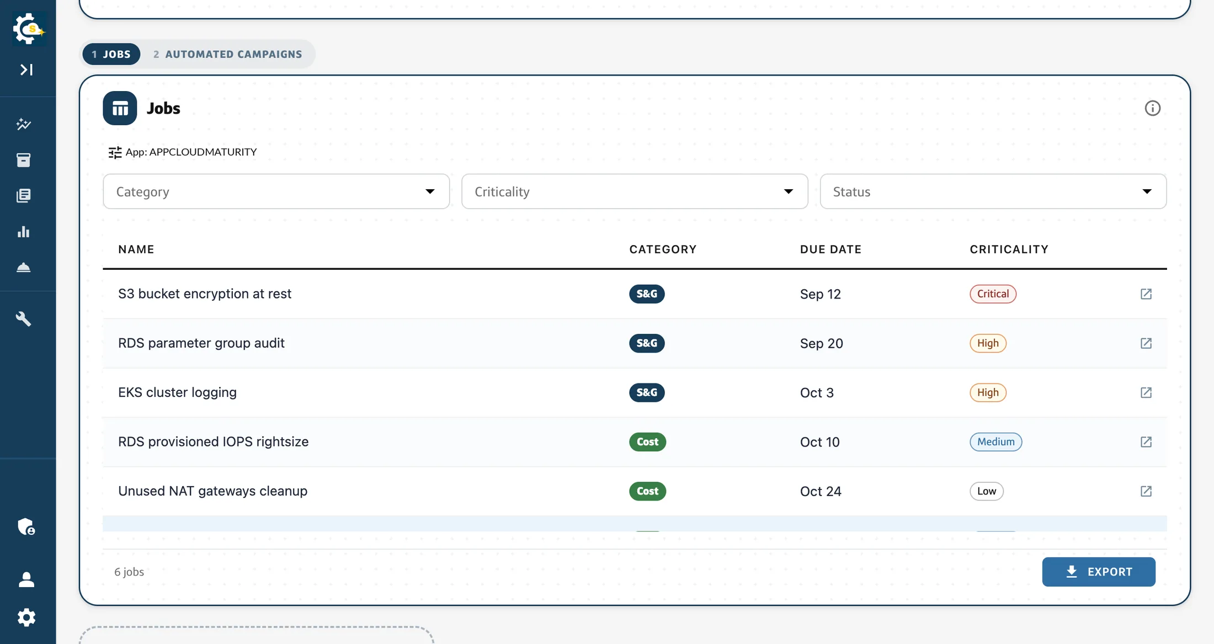Sort by the Criticality column header
Viewport: 1214px width, 644px height.
click(x=1009, y=249)
